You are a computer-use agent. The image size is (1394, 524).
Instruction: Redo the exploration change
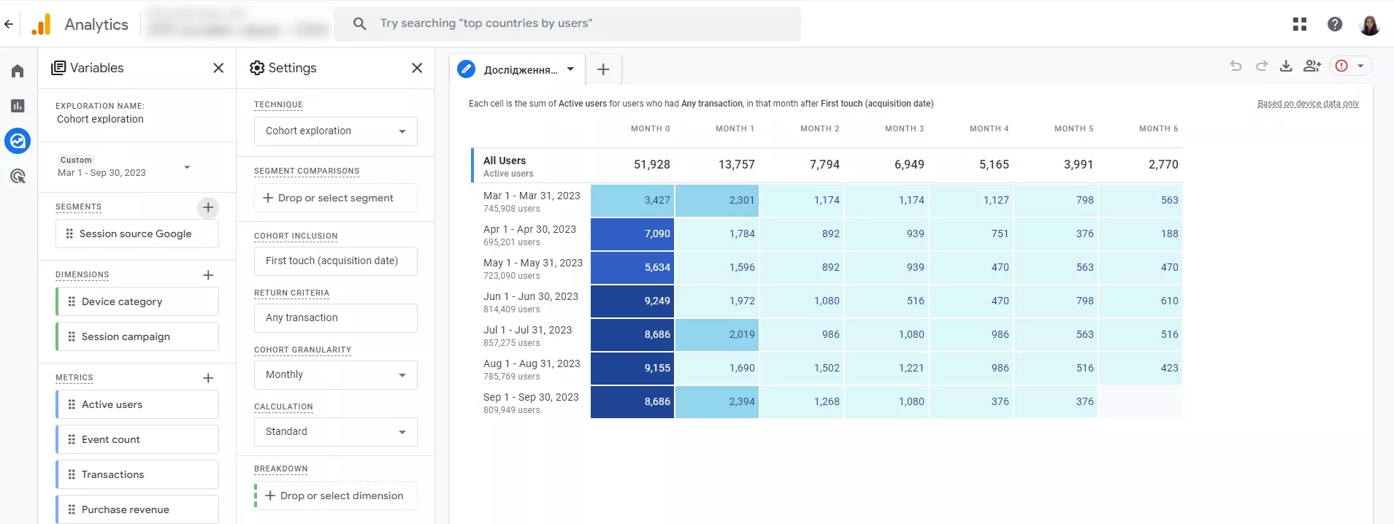coord(1261,66)
